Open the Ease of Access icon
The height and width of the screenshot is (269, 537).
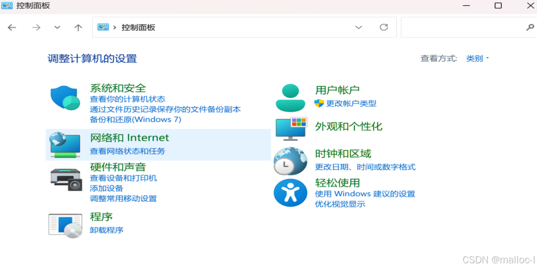(x=290, y=192)
